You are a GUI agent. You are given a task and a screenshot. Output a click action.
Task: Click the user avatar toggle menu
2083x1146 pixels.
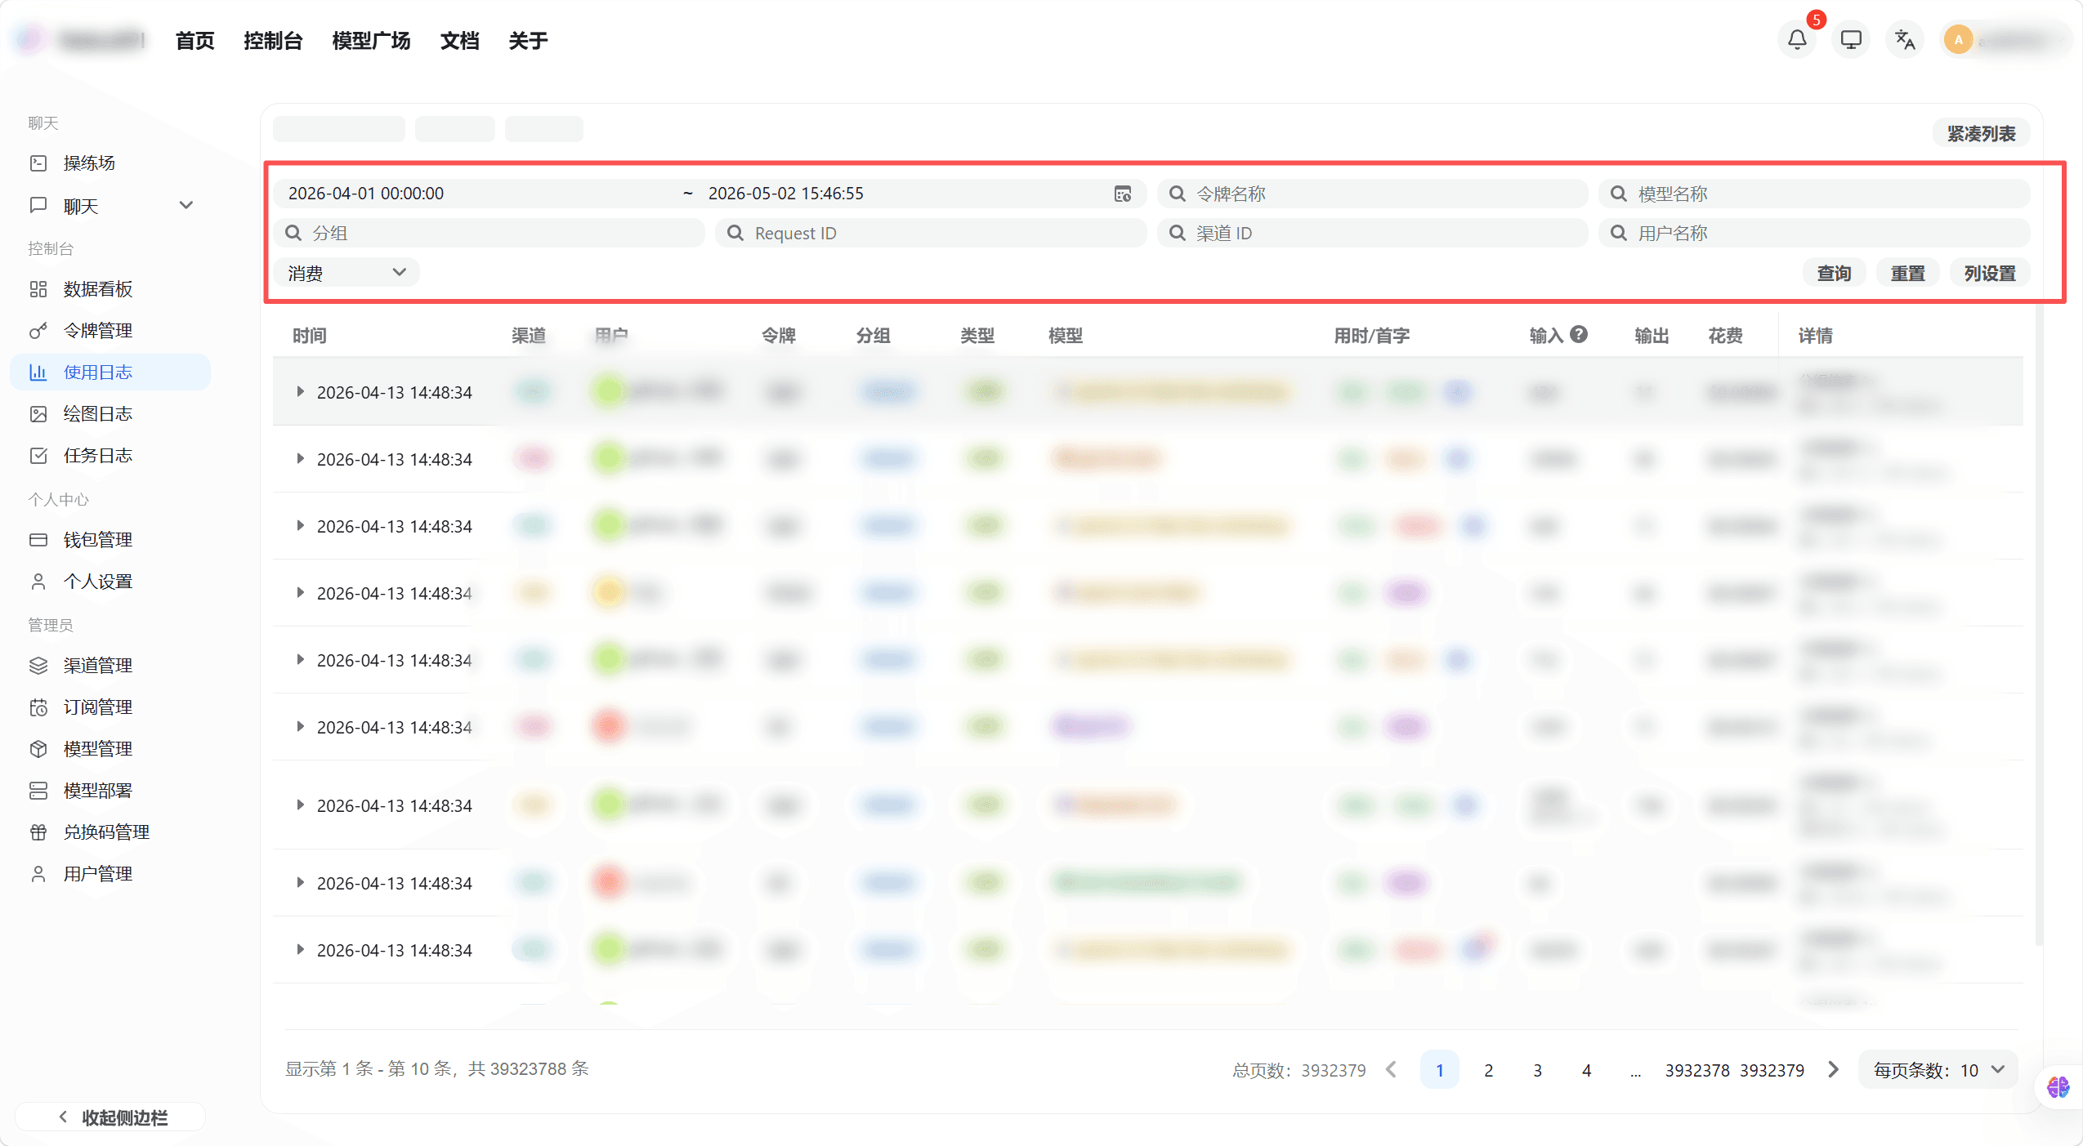[x=1957, y=38]
